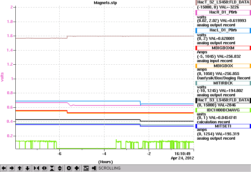Click the SCROLLING status label
This screenshot has height=172, width=251.
109,168
